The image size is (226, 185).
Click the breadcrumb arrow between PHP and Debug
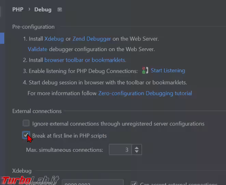(x=29, y=9)
